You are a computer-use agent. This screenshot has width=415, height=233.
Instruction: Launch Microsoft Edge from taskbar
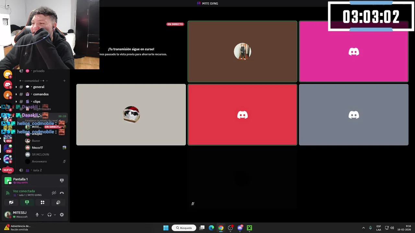pos(211,228)
